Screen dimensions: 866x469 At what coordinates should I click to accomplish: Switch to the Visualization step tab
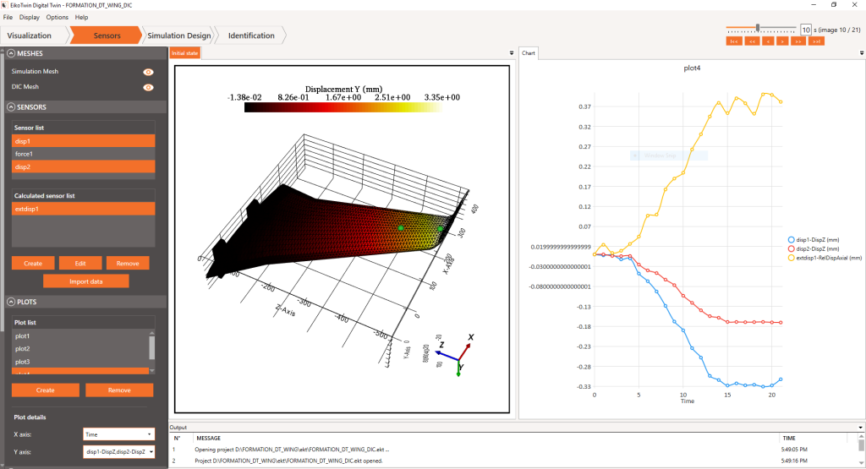(x=33, y=35)
